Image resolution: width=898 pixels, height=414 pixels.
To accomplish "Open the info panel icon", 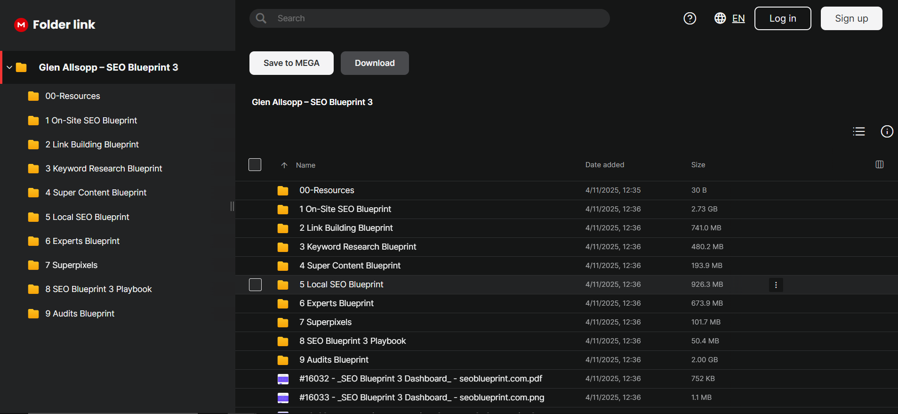I will (x=887, y=131).
